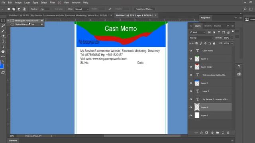This screenshot has height=143, width=255.
Task: Select the Rectangular Marquee tool in toolbar
Action: tap(3, 21)
